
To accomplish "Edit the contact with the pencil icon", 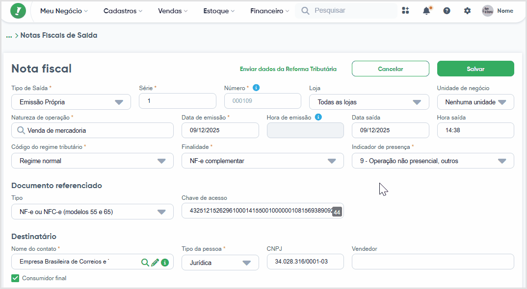I will tap(155, 263).
